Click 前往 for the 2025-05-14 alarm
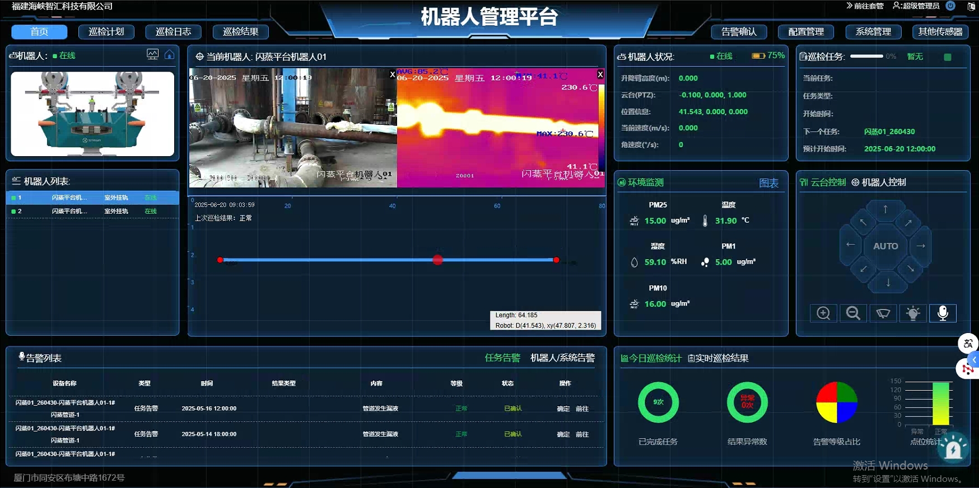Image resolution: width=979 pixels, height=488 pixels. 582,434
